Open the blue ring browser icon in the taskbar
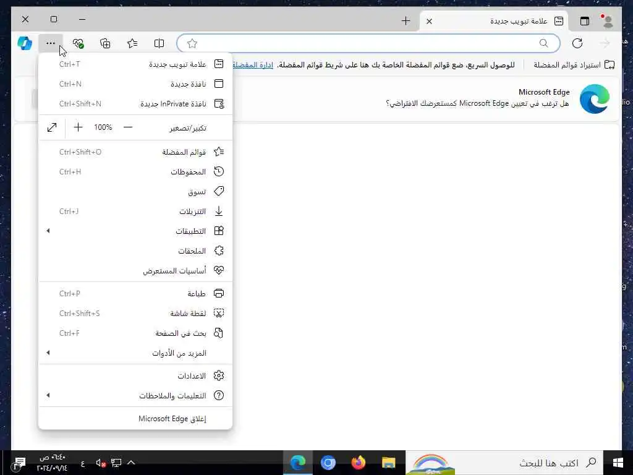633x475 pixels. point(328,463)
